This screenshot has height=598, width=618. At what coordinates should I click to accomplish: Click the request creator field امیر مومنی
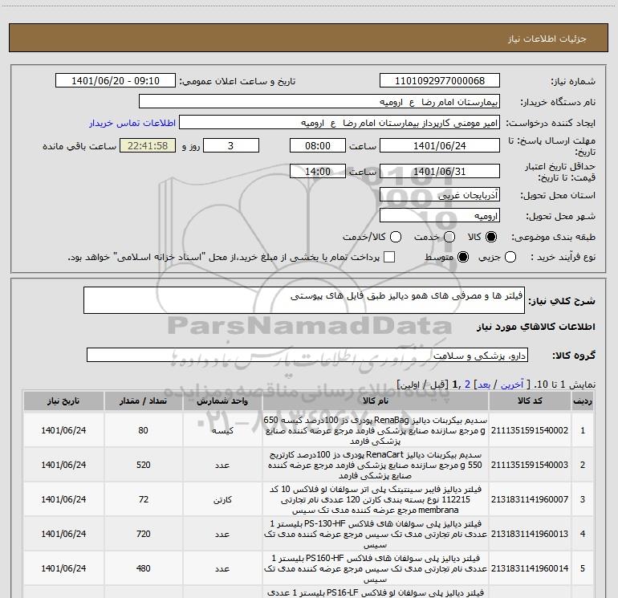tap(339, 123)
